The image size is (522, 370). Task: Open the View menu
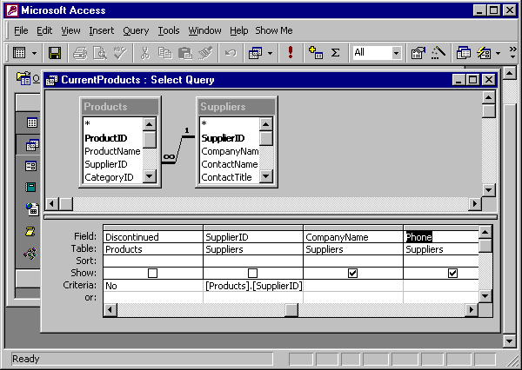click(70, 30)
